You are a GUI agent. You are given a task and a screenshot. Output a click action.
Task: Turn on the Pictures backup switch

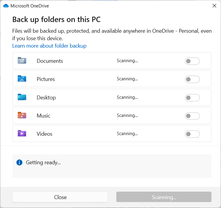pos(192,79)
